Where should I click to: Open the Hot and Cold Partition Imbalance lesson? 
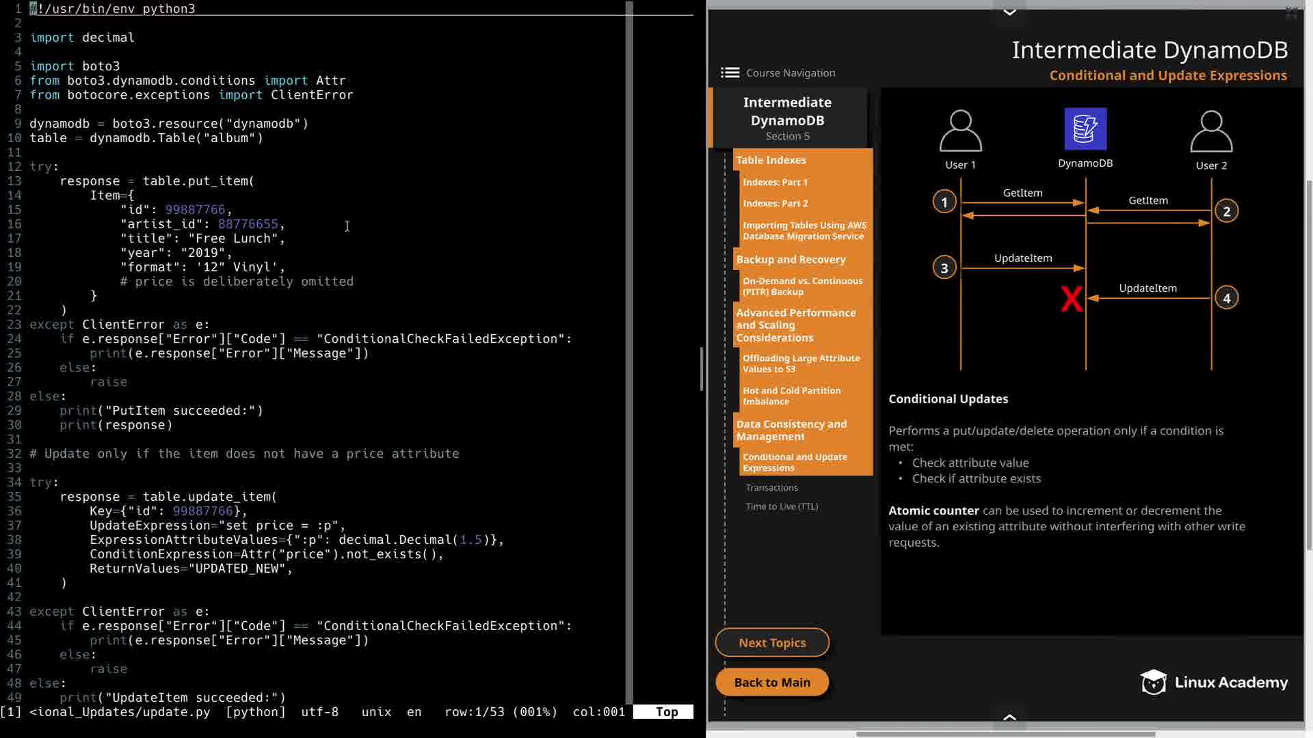(x=791, y=396)
